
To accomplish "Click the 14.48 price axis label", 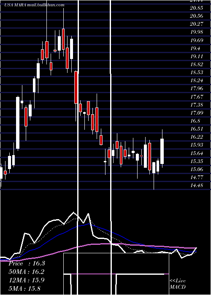I will click(x=197, y=185).
